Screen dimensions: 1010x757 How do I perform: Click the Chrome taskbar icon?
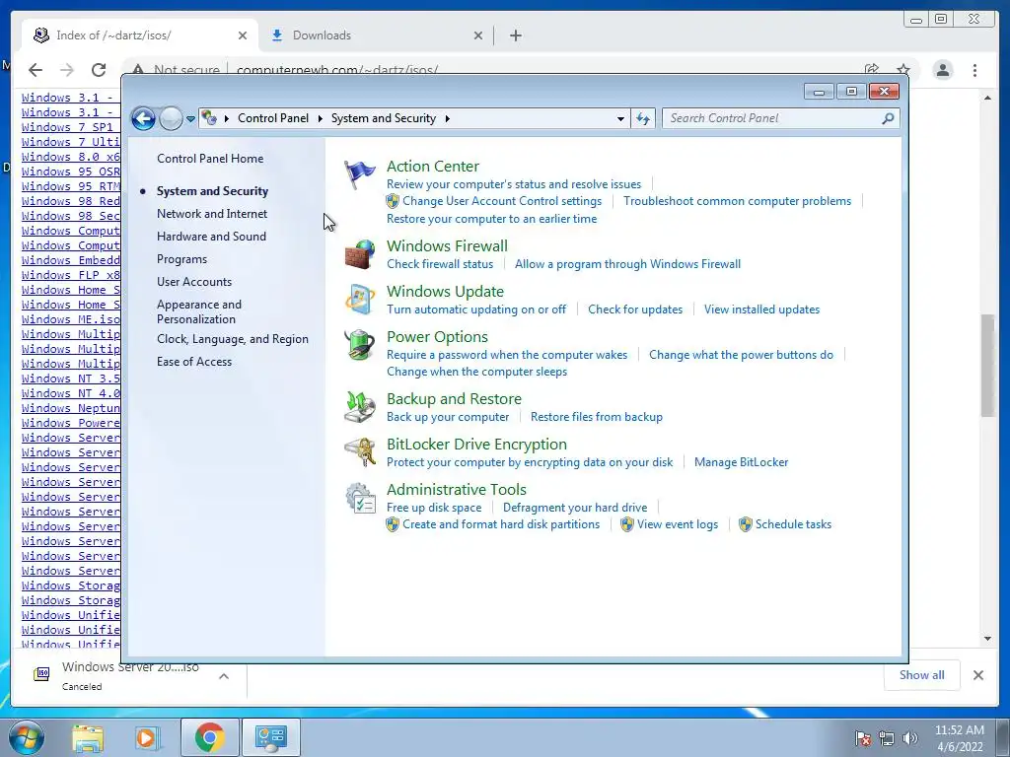[x=210, y=737]
